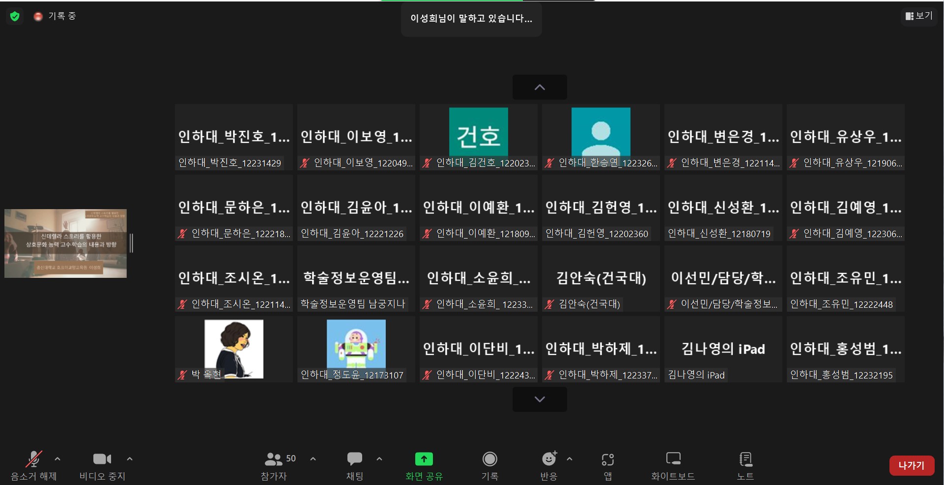Expand options arrow next to chat

click(x=379, y=459)
